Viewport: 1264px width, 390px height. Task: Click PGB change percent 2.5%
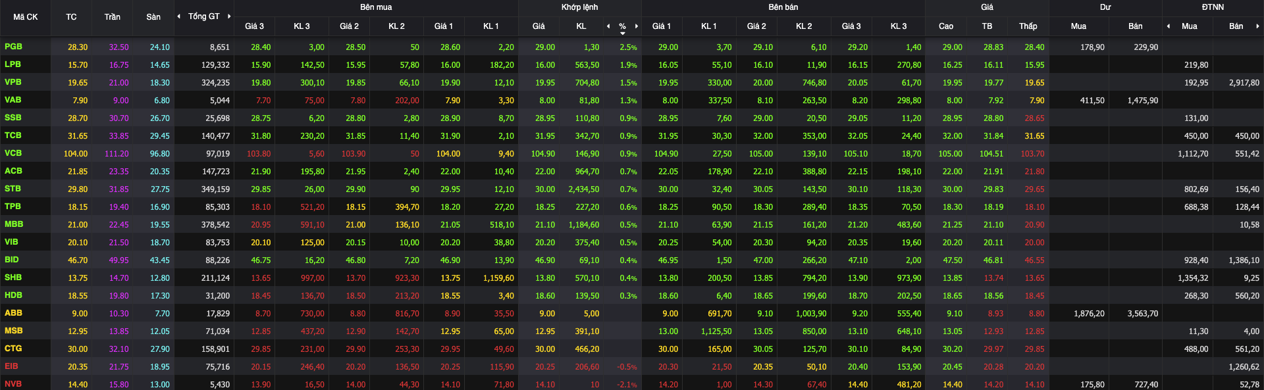[x=628, y=47]
